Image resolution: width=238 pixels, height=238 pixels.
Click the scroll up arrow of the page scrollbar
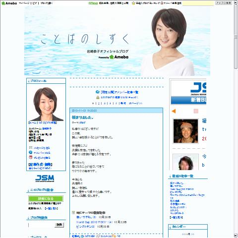coord(236,2)
